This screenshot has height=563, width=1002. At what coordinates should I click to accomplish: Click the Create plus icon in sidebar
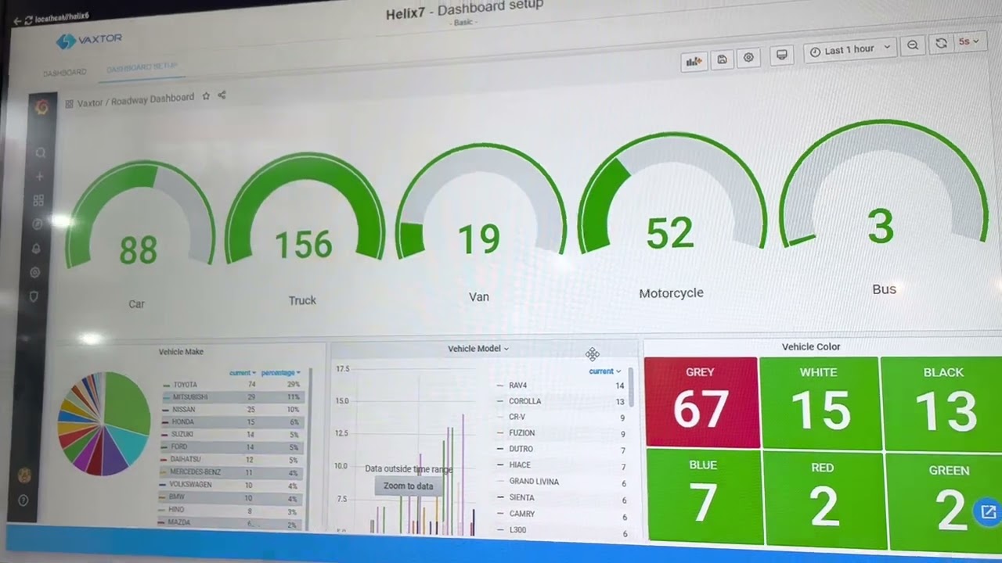[x=39, y=177]
